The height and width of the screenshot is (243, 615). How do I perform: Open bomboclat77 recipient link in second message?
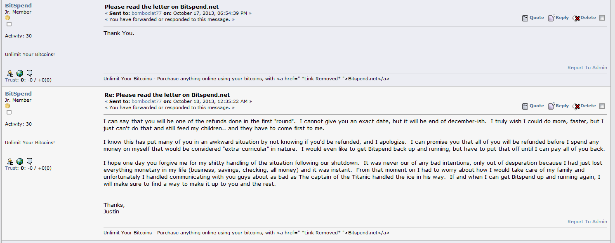coord(147,101)
